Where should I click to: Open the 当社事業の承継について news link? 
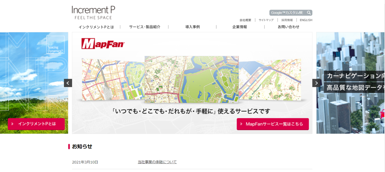coord(157,162)
